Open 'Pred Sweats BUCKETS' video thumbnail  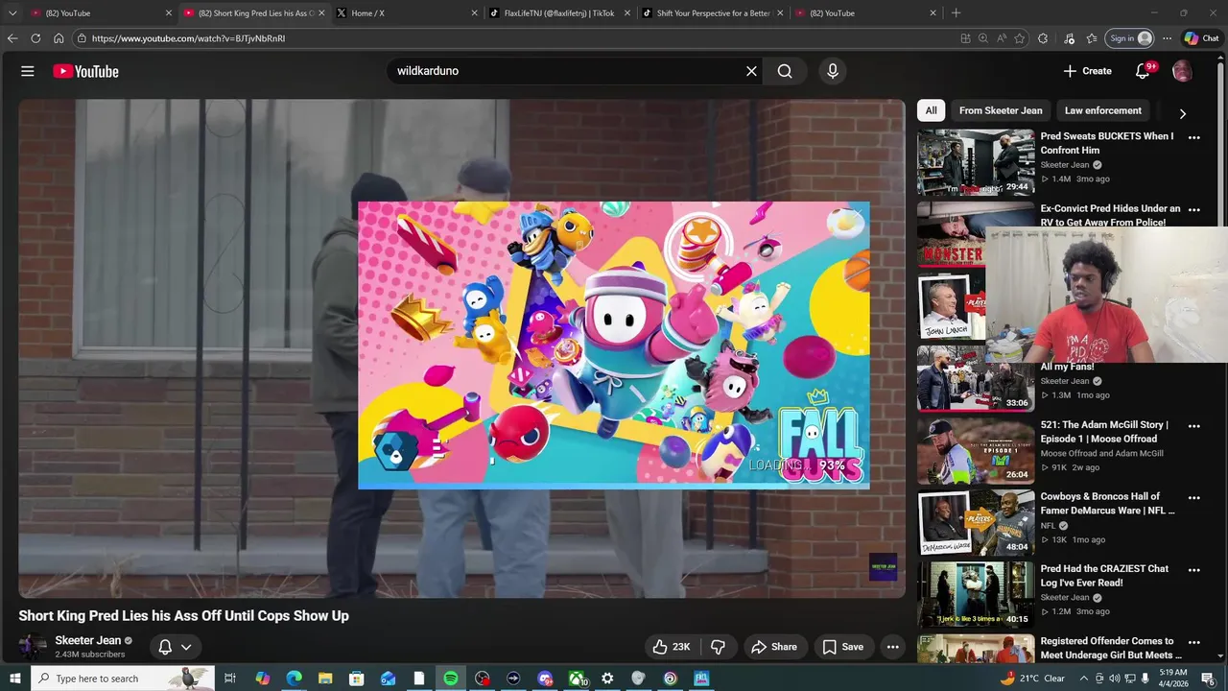click(976, 162)
